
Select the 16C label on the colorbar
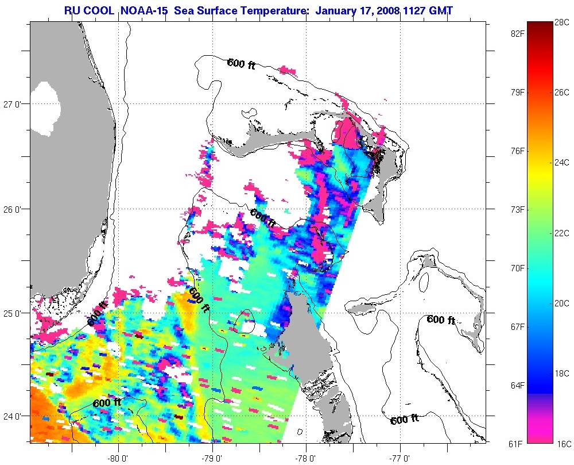563,444
